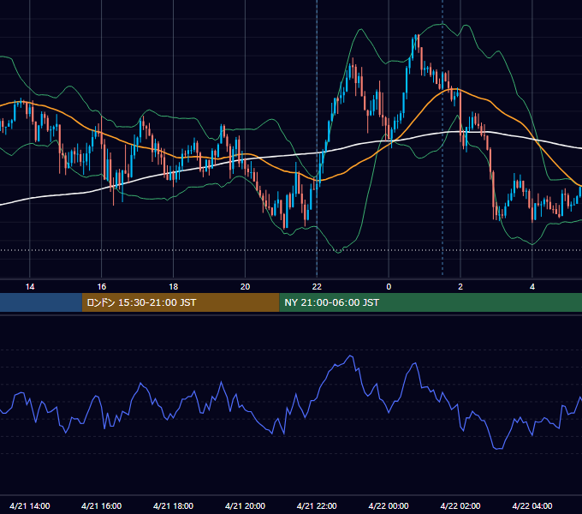Select the ロンドン 15:30-21:00 JST session bar
This screenshot has width=582, height=514.
(181, 302)
